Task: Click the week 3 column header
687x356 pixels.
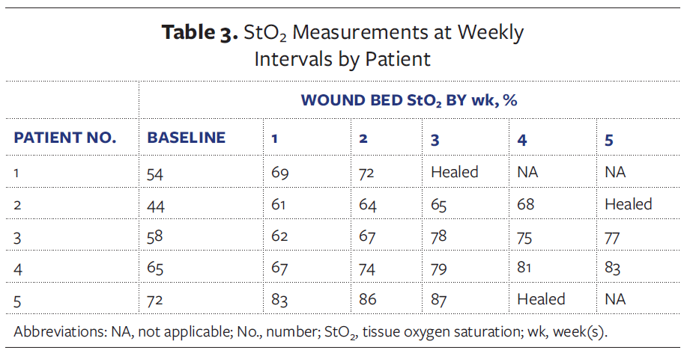Action: 435,139
